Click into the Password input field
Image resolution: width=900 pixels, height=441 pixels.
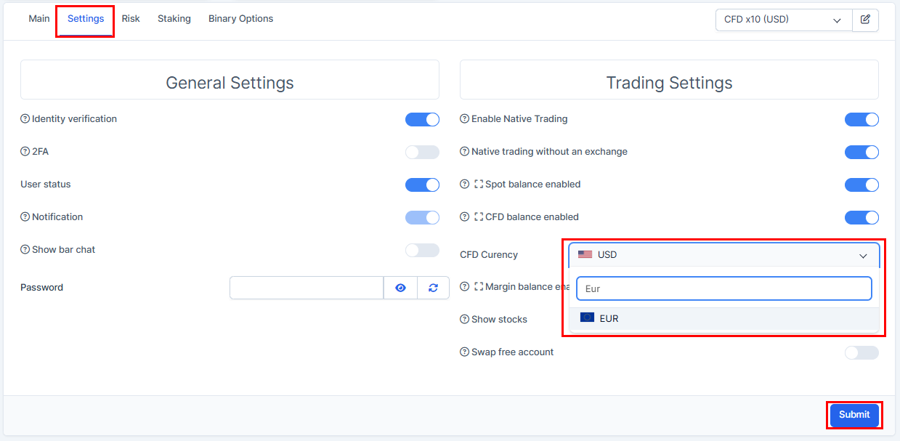(x=306, y=288)
